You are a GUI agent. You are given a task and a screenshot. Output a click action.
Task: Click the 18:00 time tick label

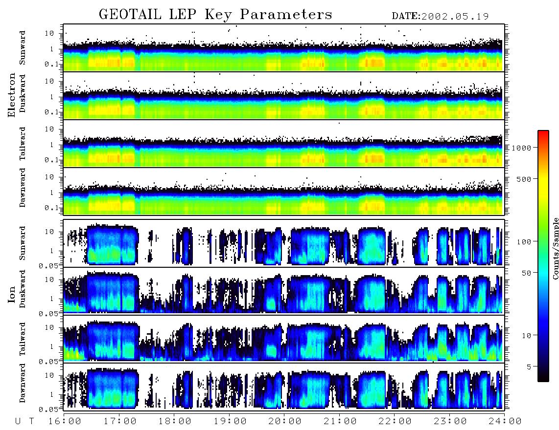(x=175, y=422)
